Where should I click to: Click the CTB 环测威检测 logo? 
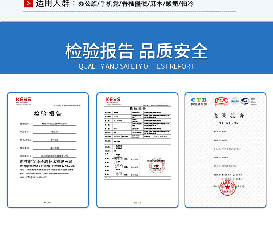point(199,101)
